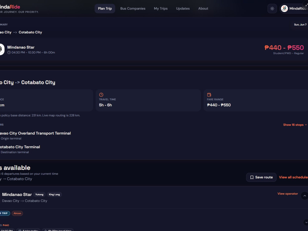308x231 pixels.
Task: Click the Yutong bus tag
Action: [39, 194]
